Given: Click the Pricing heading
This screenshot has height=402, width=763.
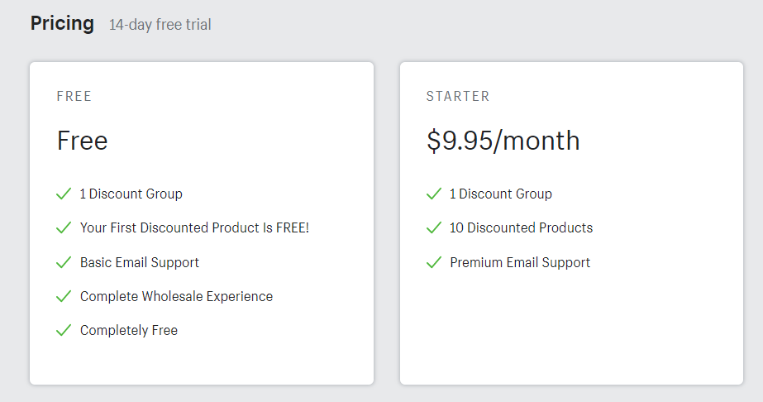Looking at the screenshot, I should [x=62, y=23].
